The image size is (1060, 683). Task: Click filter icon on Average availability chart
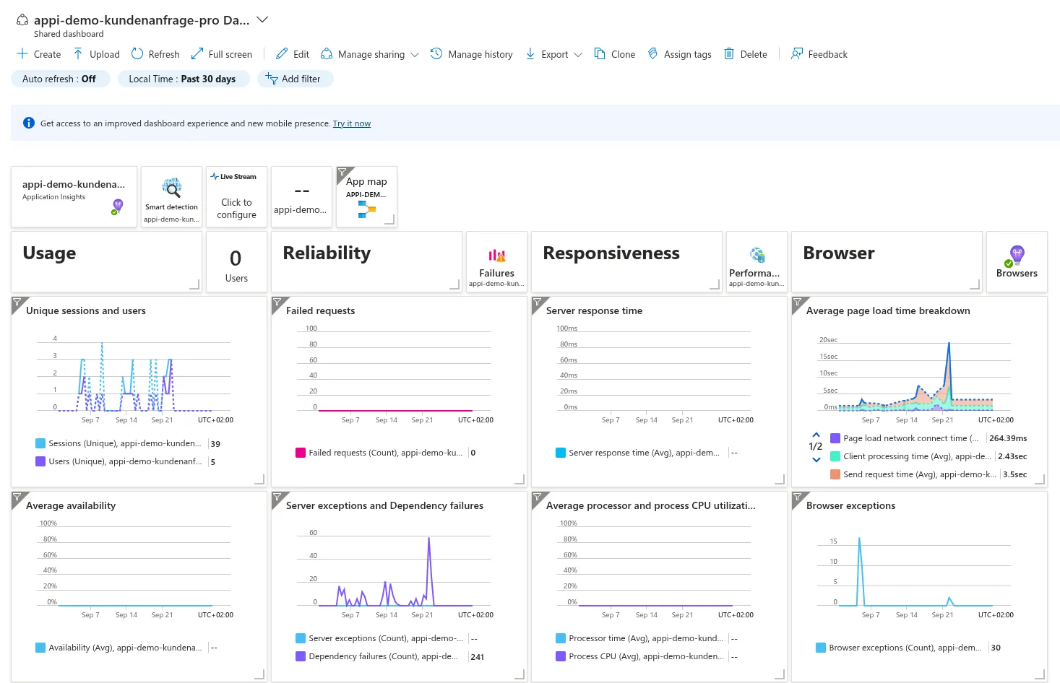coord(17,497)
